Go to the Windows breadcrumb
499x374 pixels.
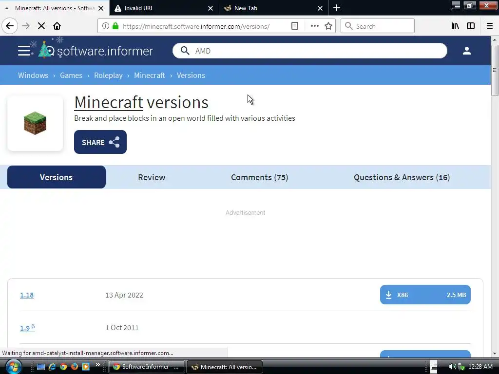[x=33, y=75]
